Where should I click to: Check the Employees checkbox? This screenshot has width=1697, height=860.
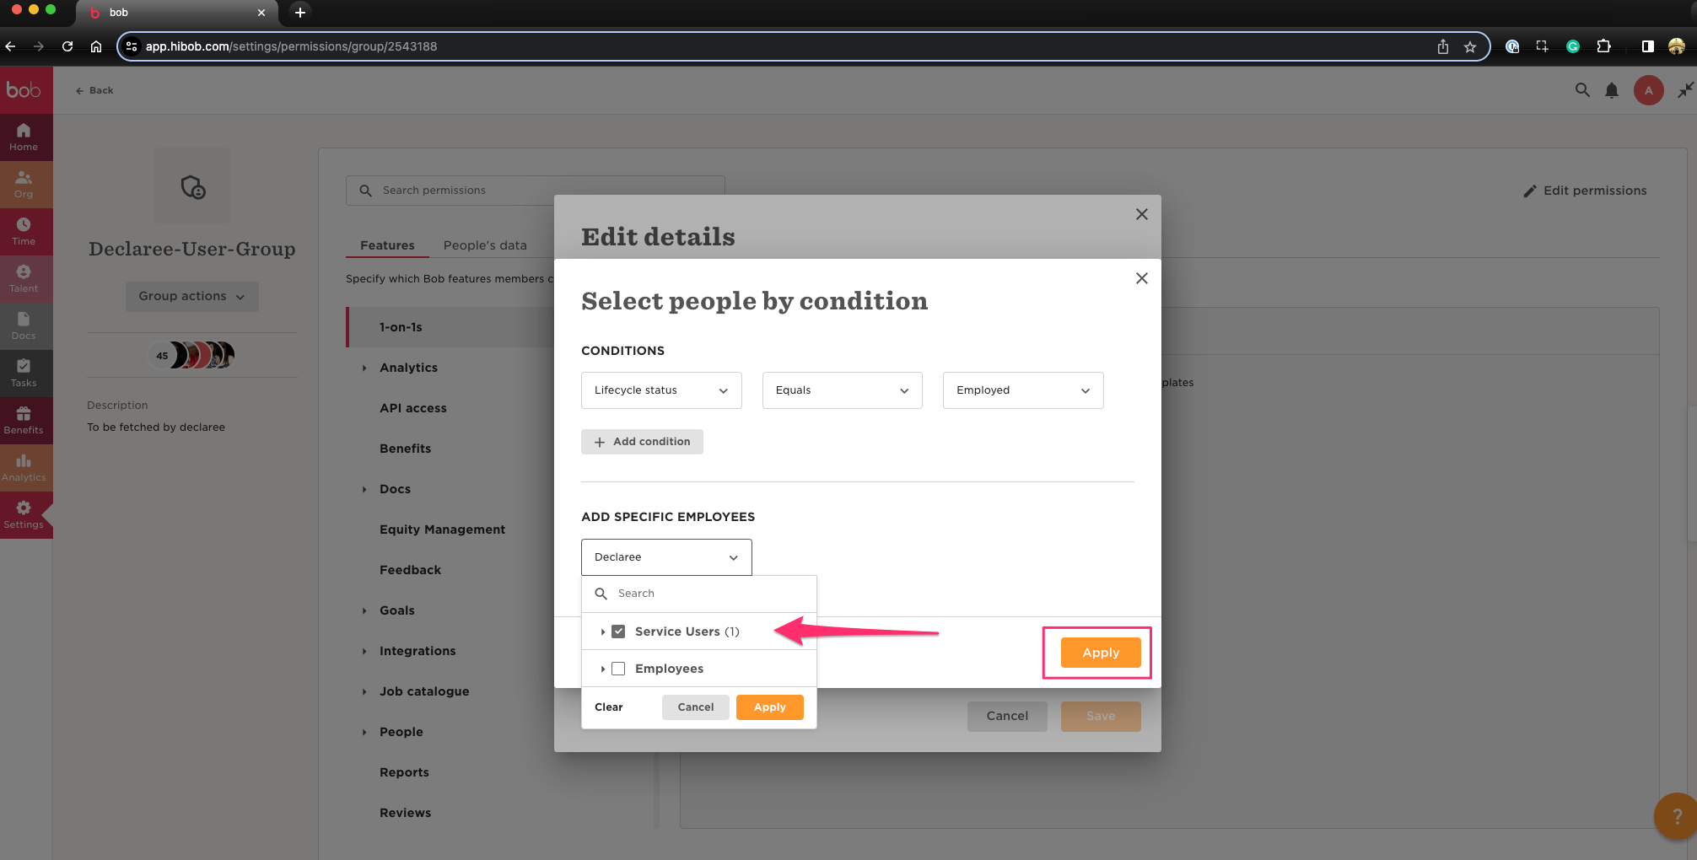(618, 669)
